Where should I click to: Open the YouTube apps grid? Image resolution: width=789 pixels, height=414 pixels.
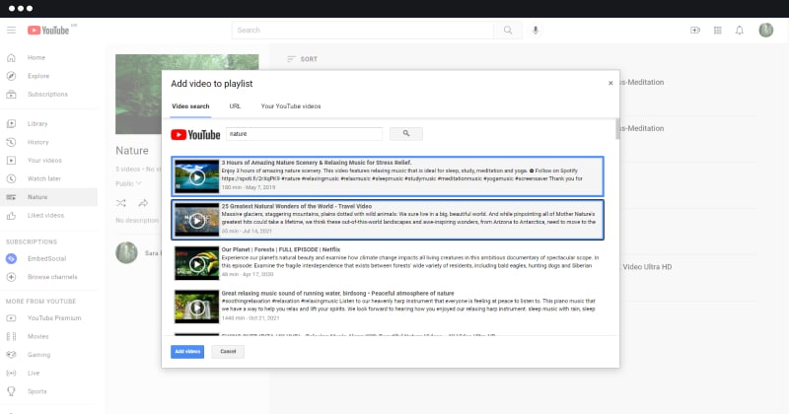click(718, 31)
